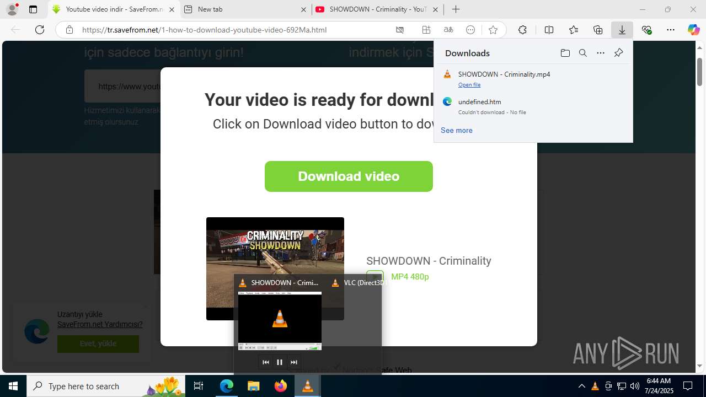Open the Extensions puzzle icon
The image size is (706, 397).
(x=522, y=30)
